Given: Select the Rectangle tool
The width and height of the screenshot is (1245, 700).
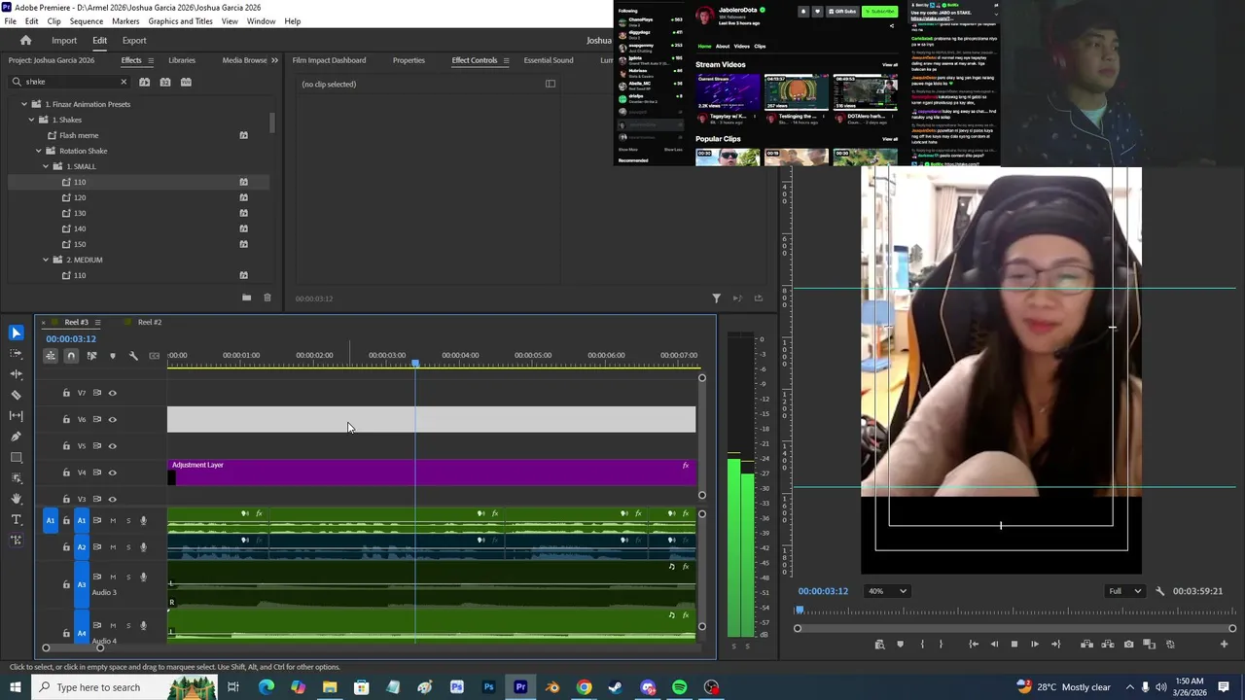Looking at the screenshot, I should click(x=16, y=457).
